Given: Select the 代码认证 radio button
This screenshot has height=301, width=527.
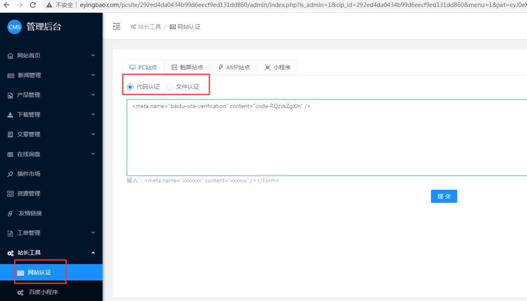Looking at the screenshot, I should (130, 87).
